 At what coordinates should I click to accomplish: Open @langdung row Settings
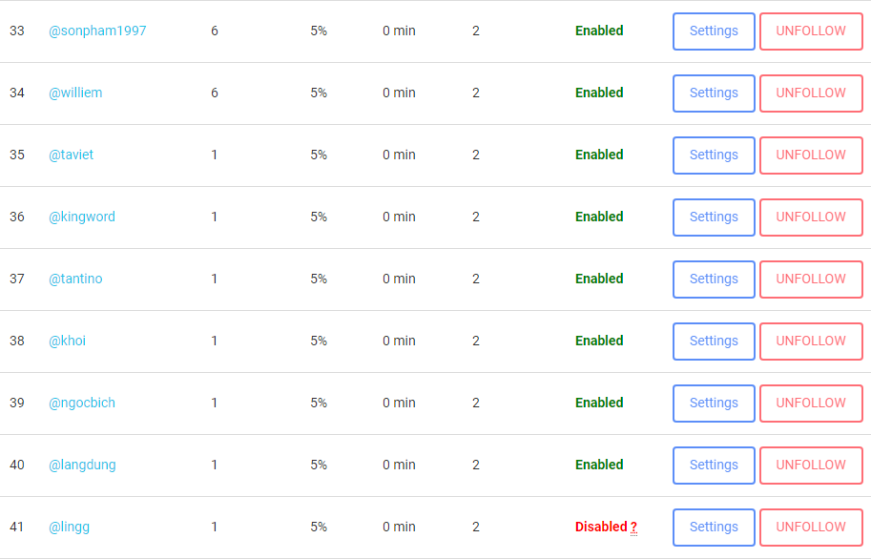[714, 466]
